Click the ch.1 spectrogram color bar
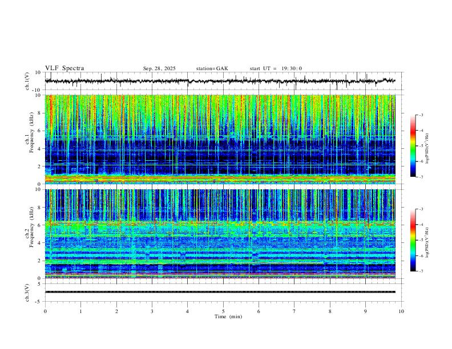This screenshot has width=452, height=349. 413,146
